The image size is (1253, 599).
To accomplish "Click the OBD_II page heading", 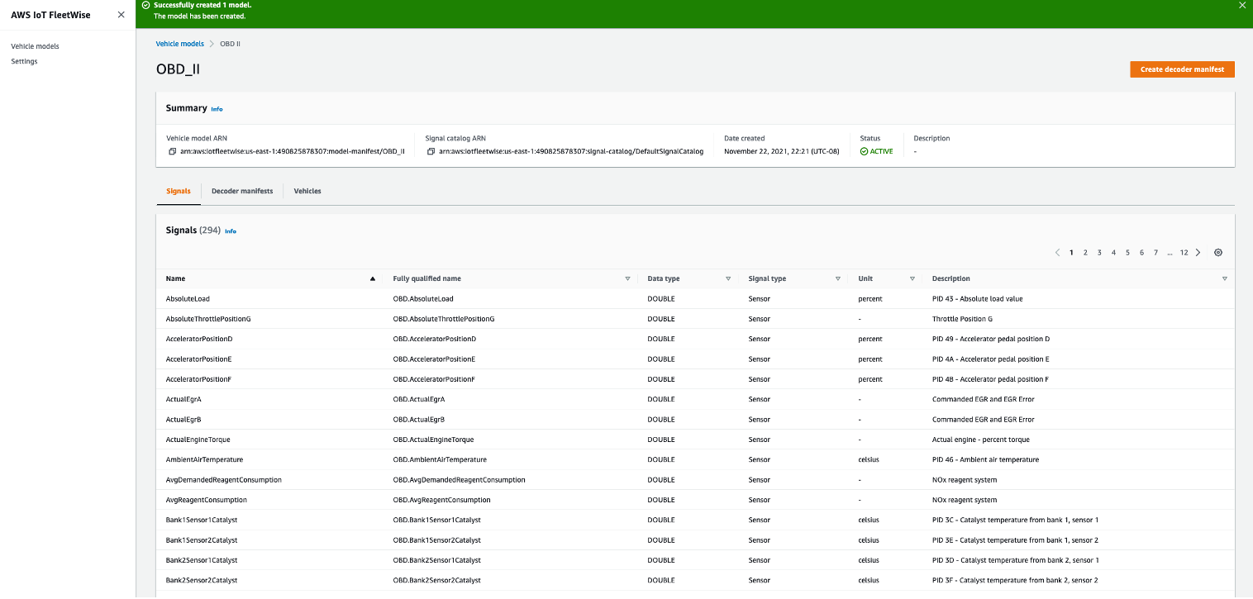I will (x=178, y=69).
